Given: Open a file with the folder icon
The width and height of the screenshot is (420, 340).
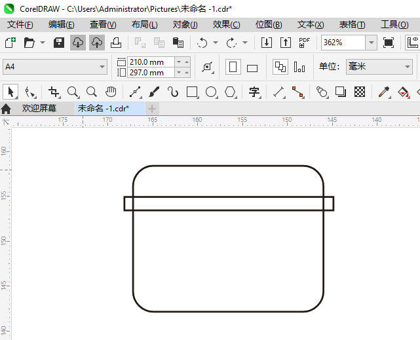Looking at the screenshot, I should pos(29,43).
